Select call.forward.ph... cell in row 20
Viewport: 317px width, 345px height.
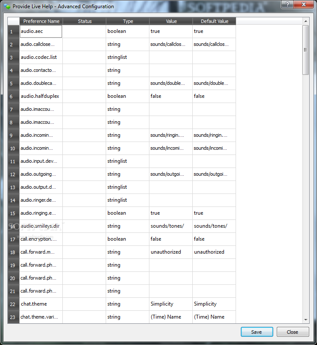[41, 278]
